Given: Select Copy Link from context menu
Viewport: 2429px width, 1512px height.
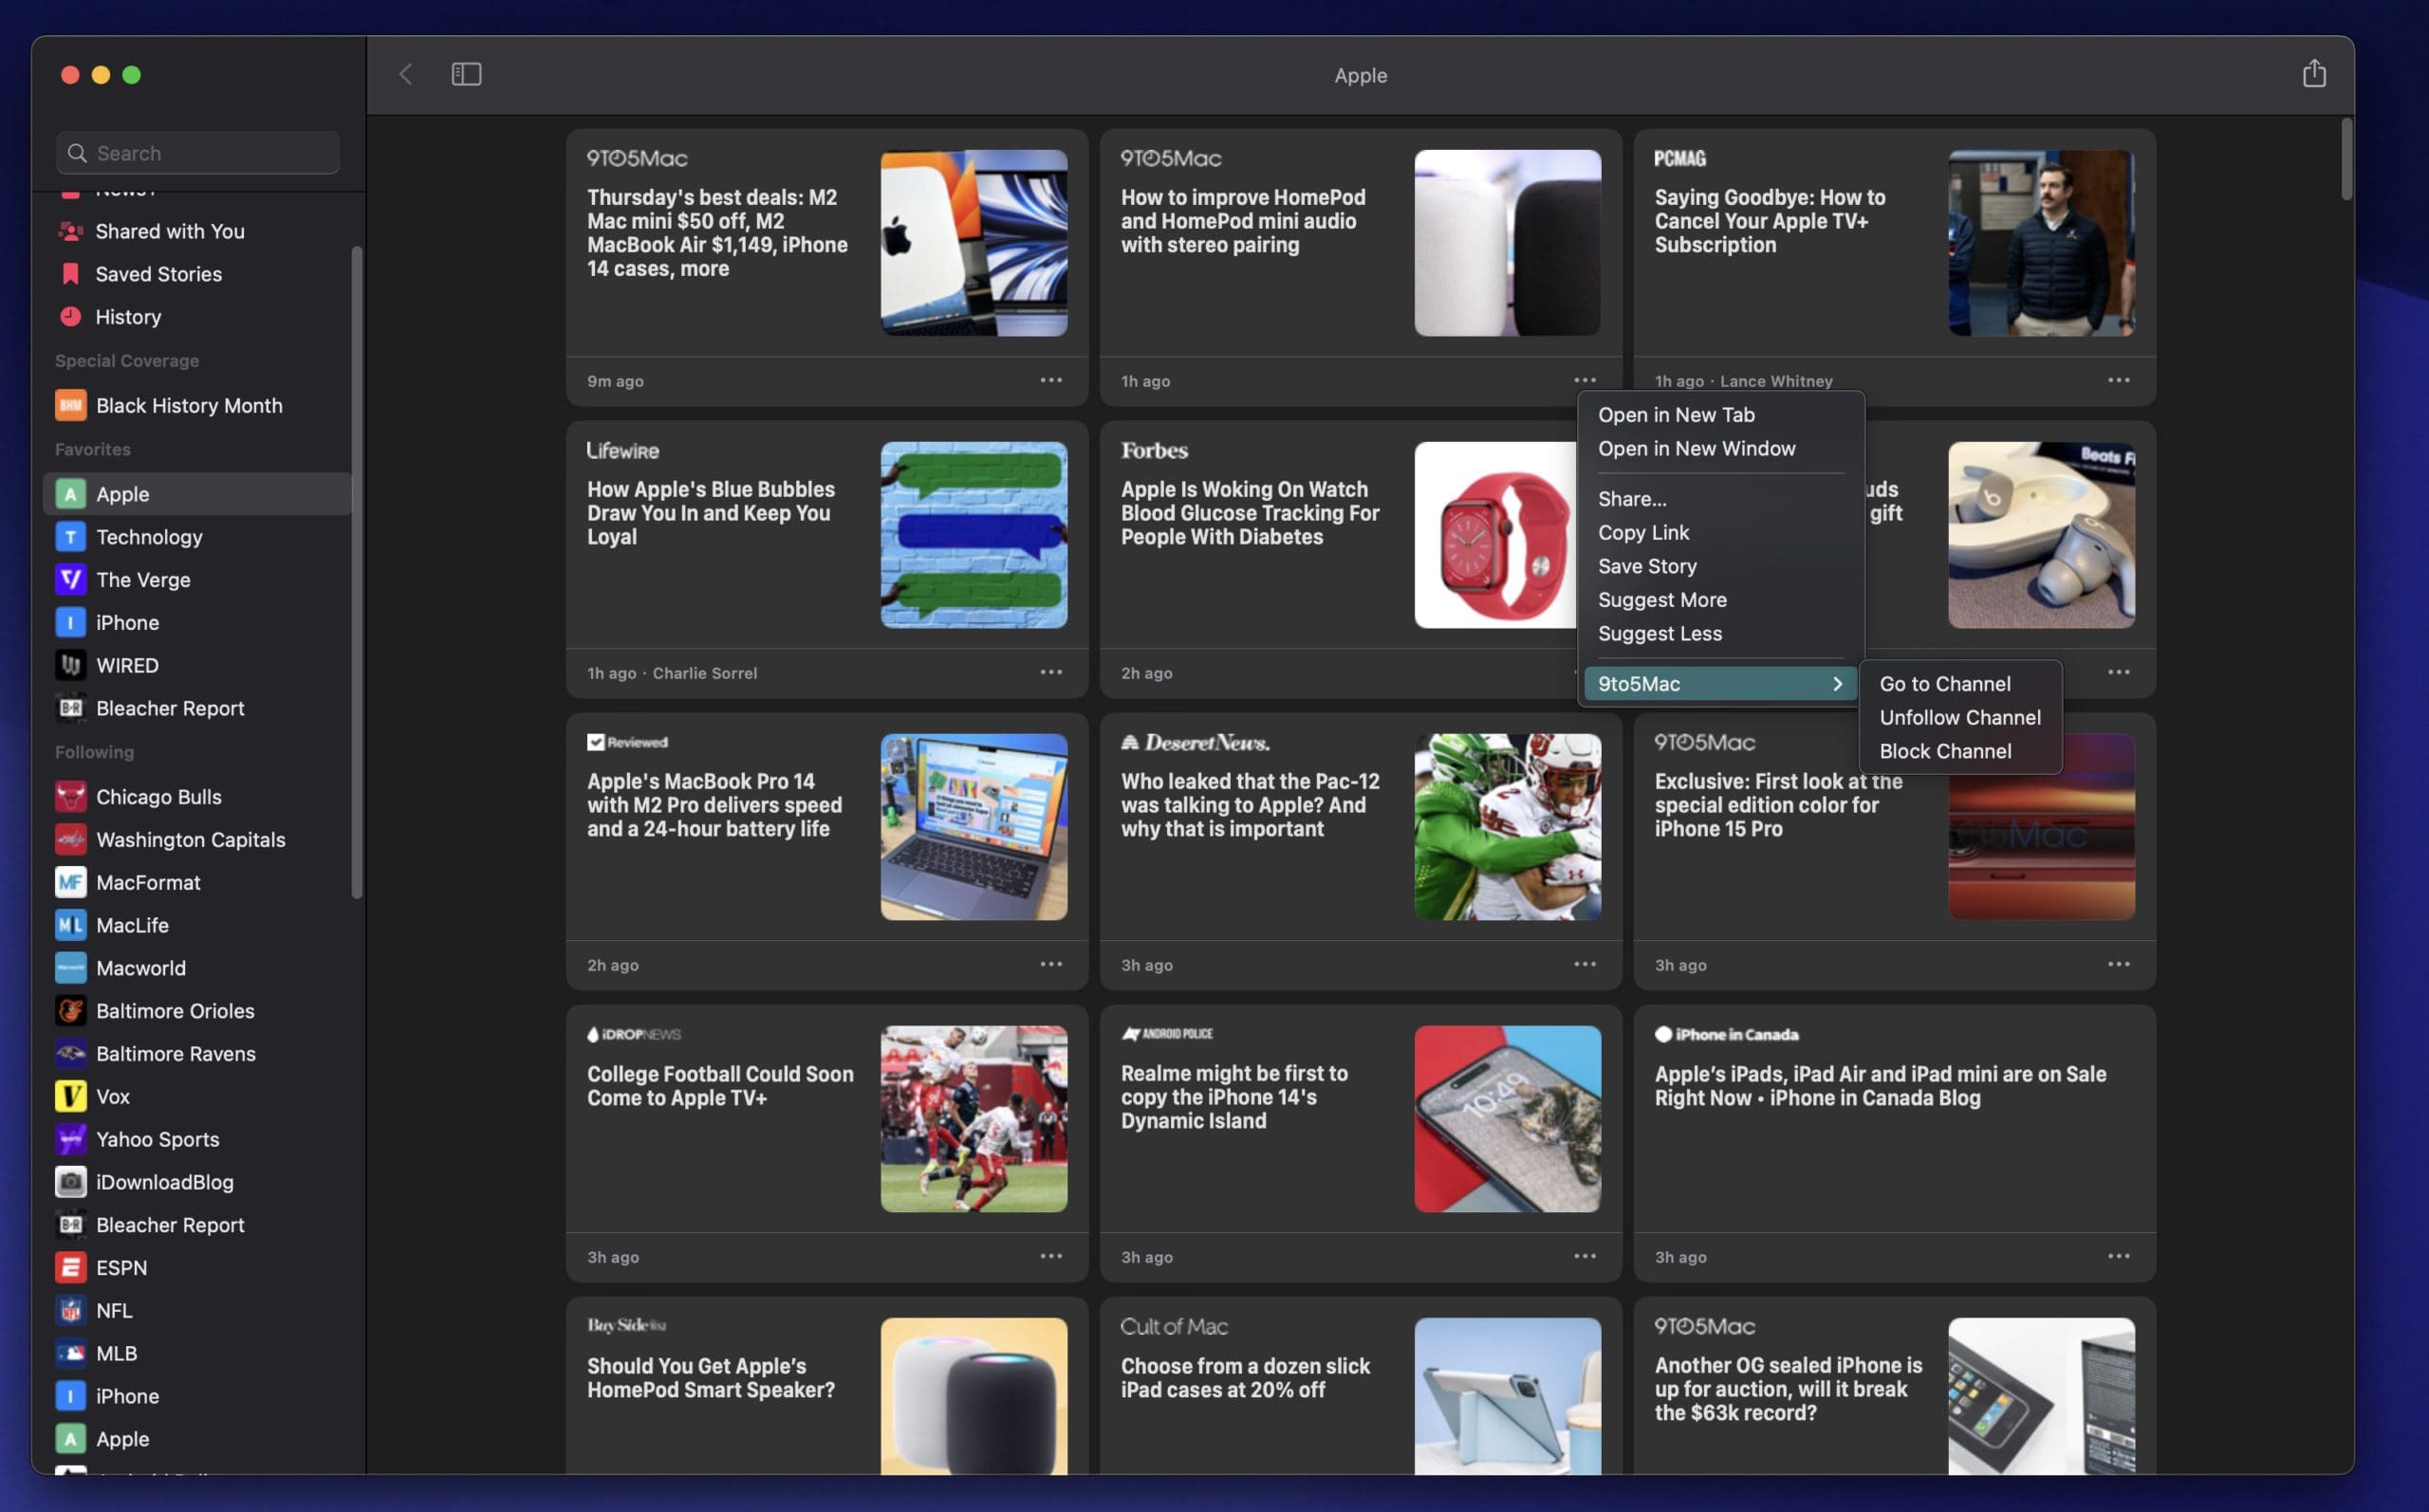Looking at the screenshot, I should [x=1720, y=533].
